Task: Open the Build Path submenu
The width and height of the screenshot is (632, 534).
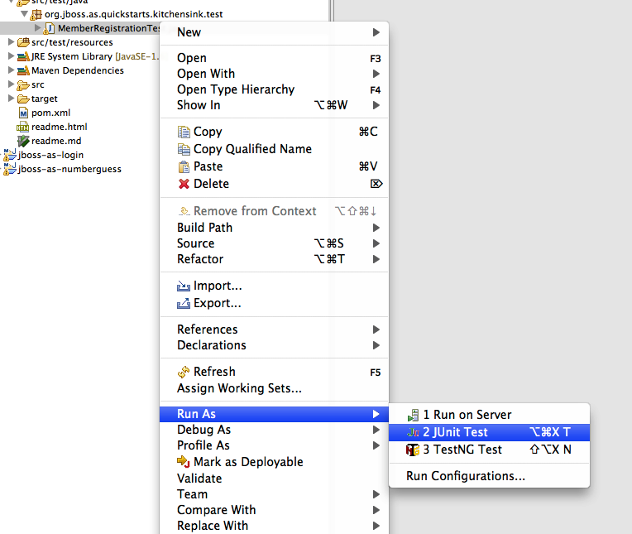Action: tap(274, 228)
